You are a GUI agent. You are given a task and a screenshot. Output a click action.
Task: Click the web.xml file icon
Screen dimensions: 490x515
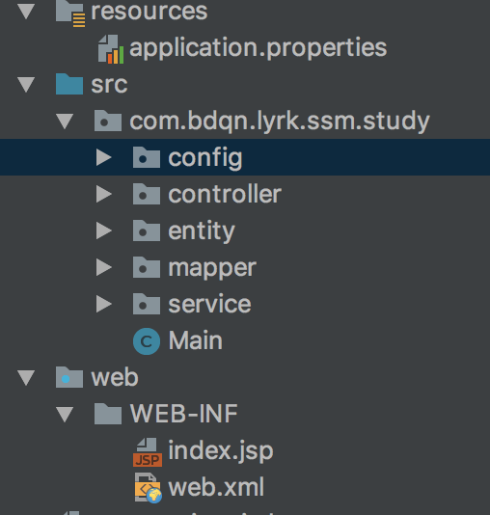(x=149, y=488)
